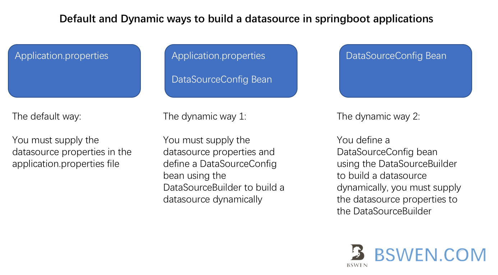Select the middle blue box with DataSourceConfig Bean

[x=231, y=71]
